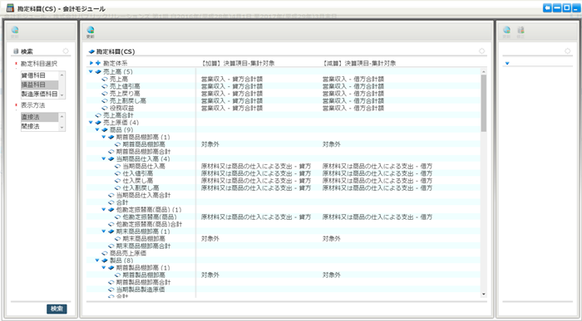Select 製造原価科目 in the account list
This screenshot has width=582, height=321.
(39, 94)
